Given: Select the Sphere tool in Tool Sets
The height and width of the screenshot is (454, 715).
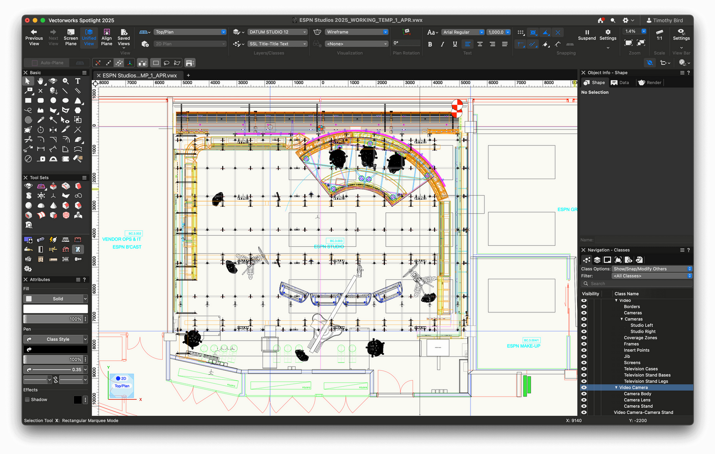Looking at the screenshot, I should point(28,206).
